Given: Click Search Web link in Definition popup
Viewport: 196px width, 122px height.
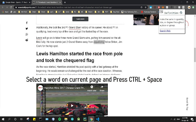Looking at the screenshot, I should coord(165,31).
